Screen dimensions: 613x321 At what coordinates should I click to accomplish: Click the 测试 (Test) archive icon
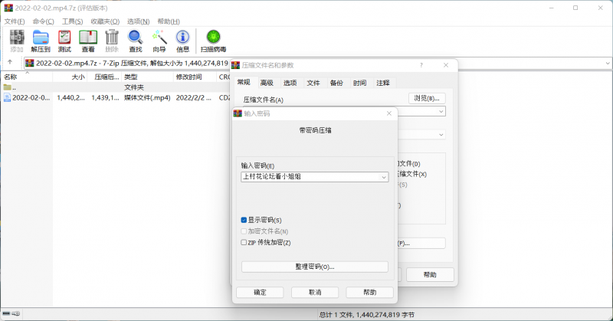pyautogui.click(x=64, y=40)
